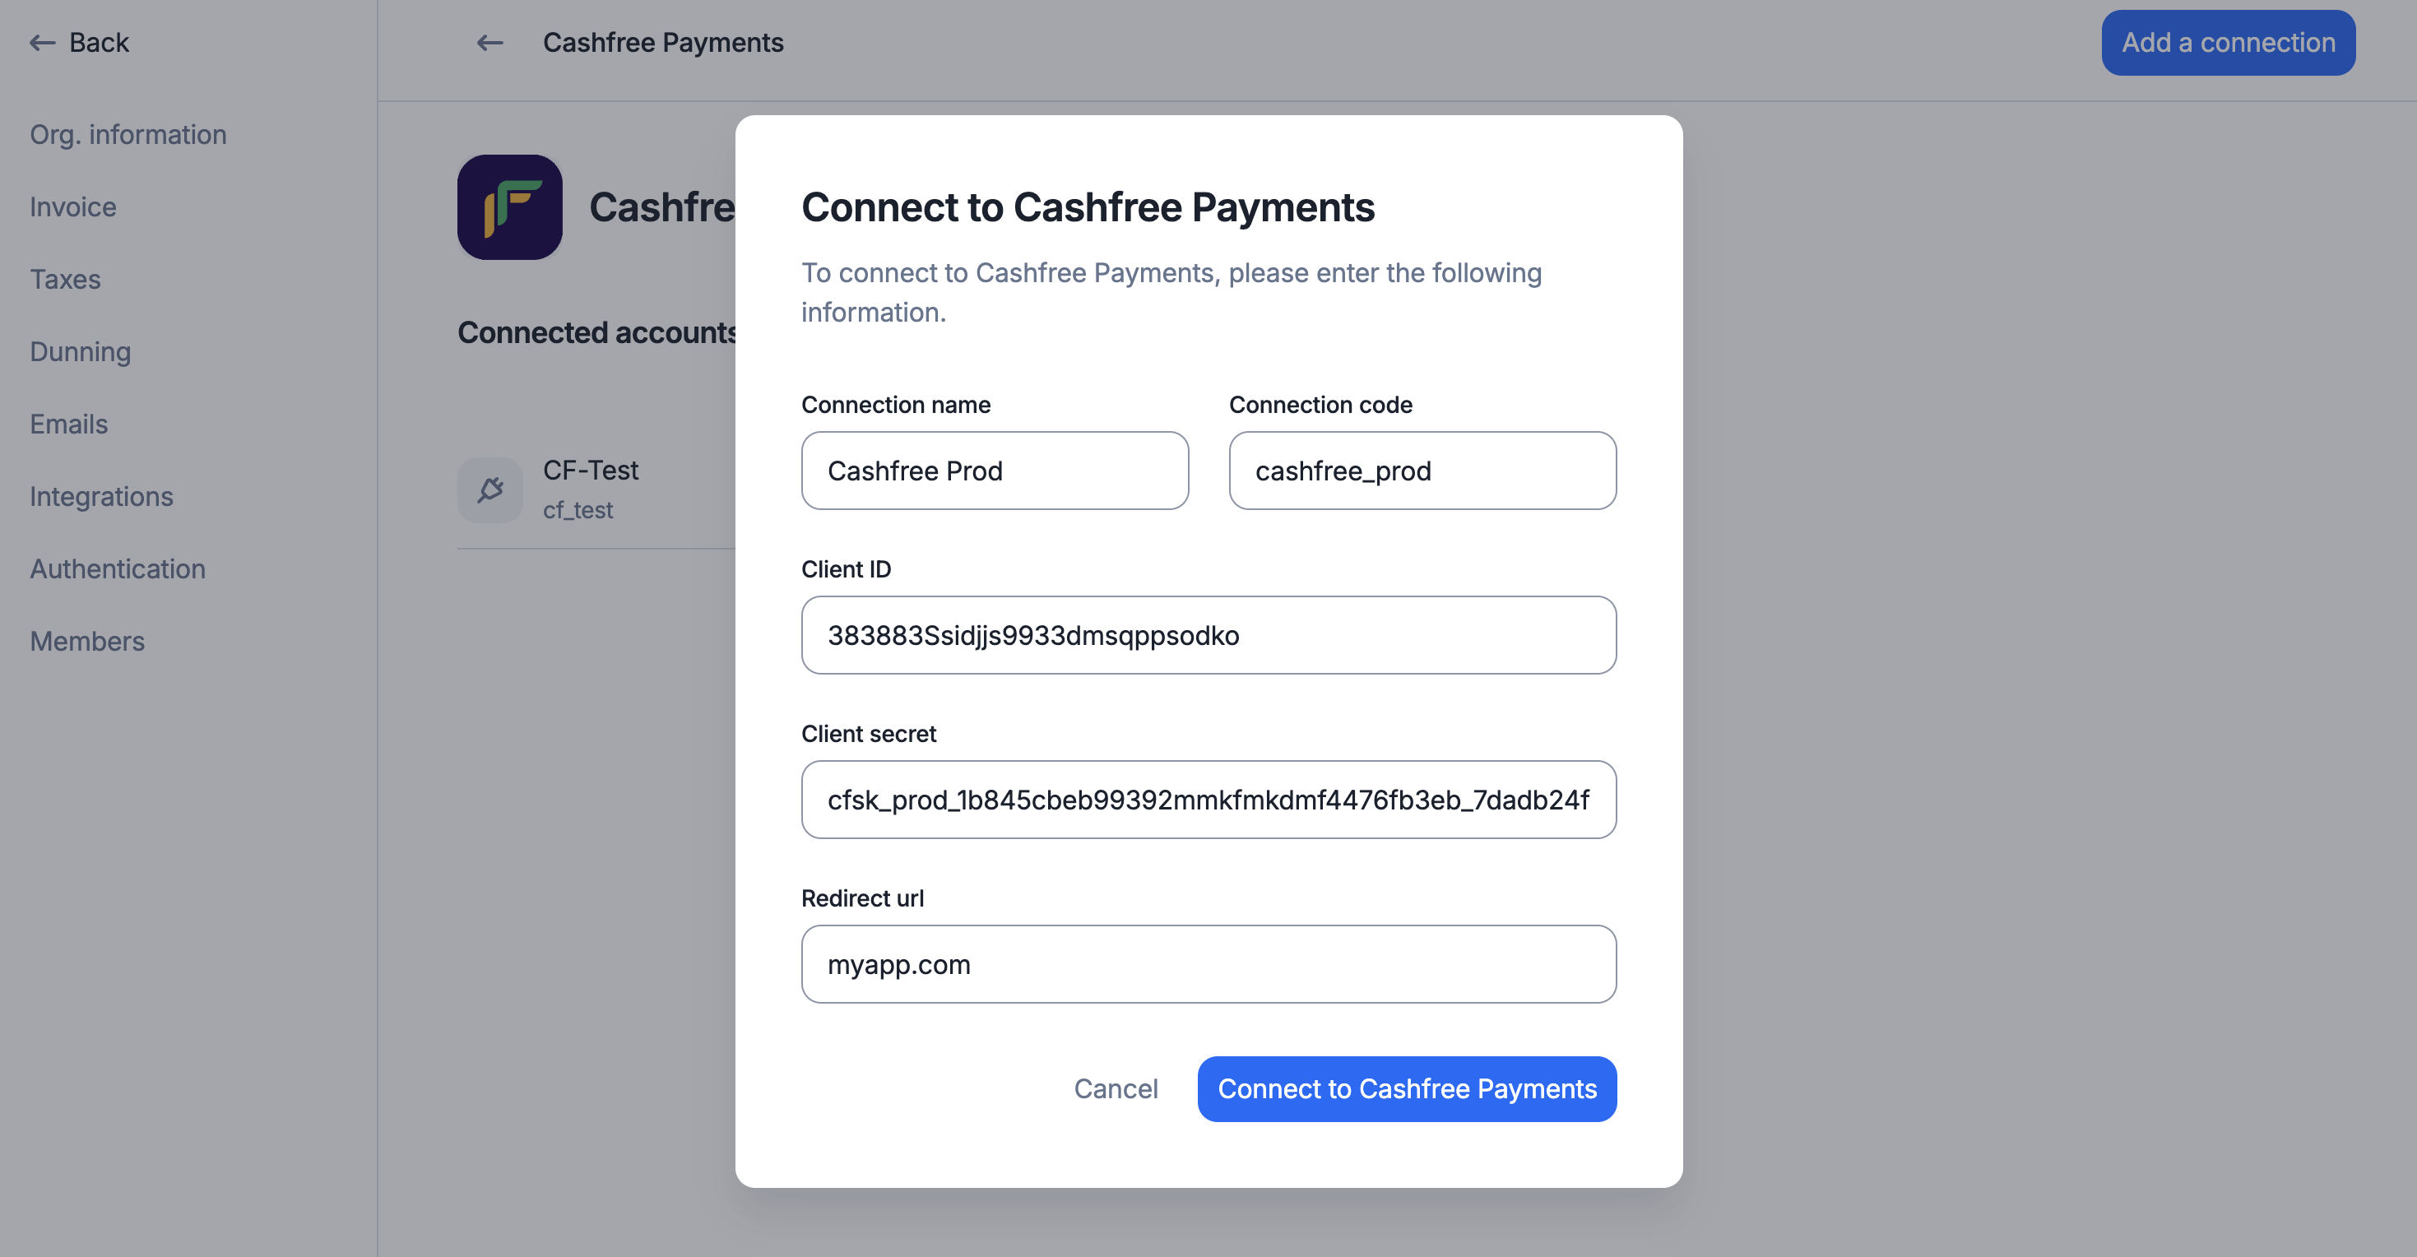Screen dimensions: 2417x1257
Task: Click Add a connection button
Action: click(2228, 42)
